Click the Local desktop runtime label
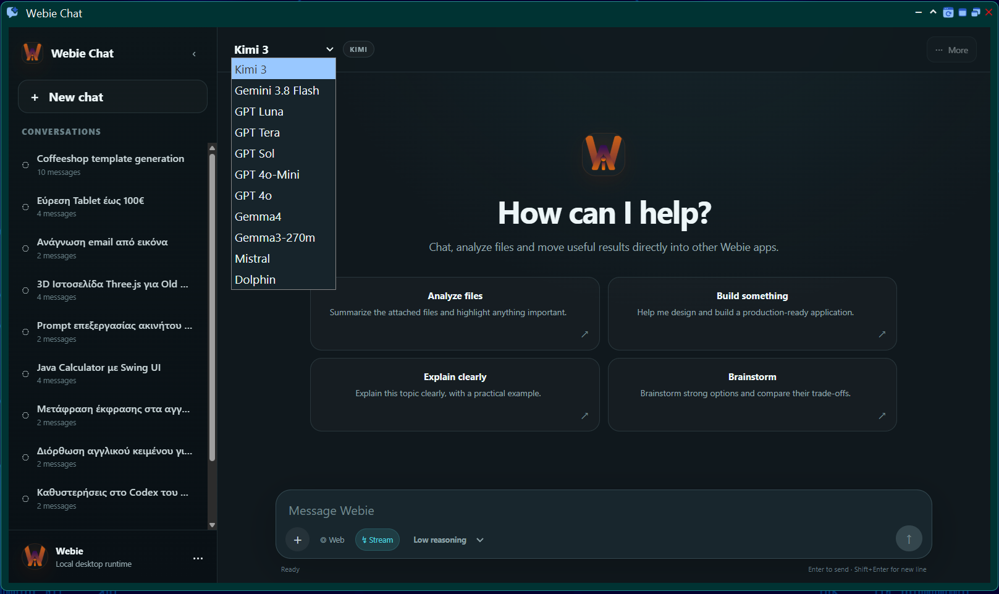The height and width of the screenshot is (594, 999). pos(93,564)
